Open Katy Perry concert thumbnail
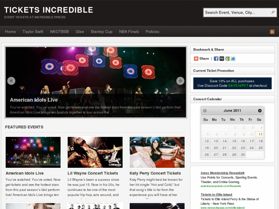Viewport: 279px width, 209px height. tap(157, 152)
